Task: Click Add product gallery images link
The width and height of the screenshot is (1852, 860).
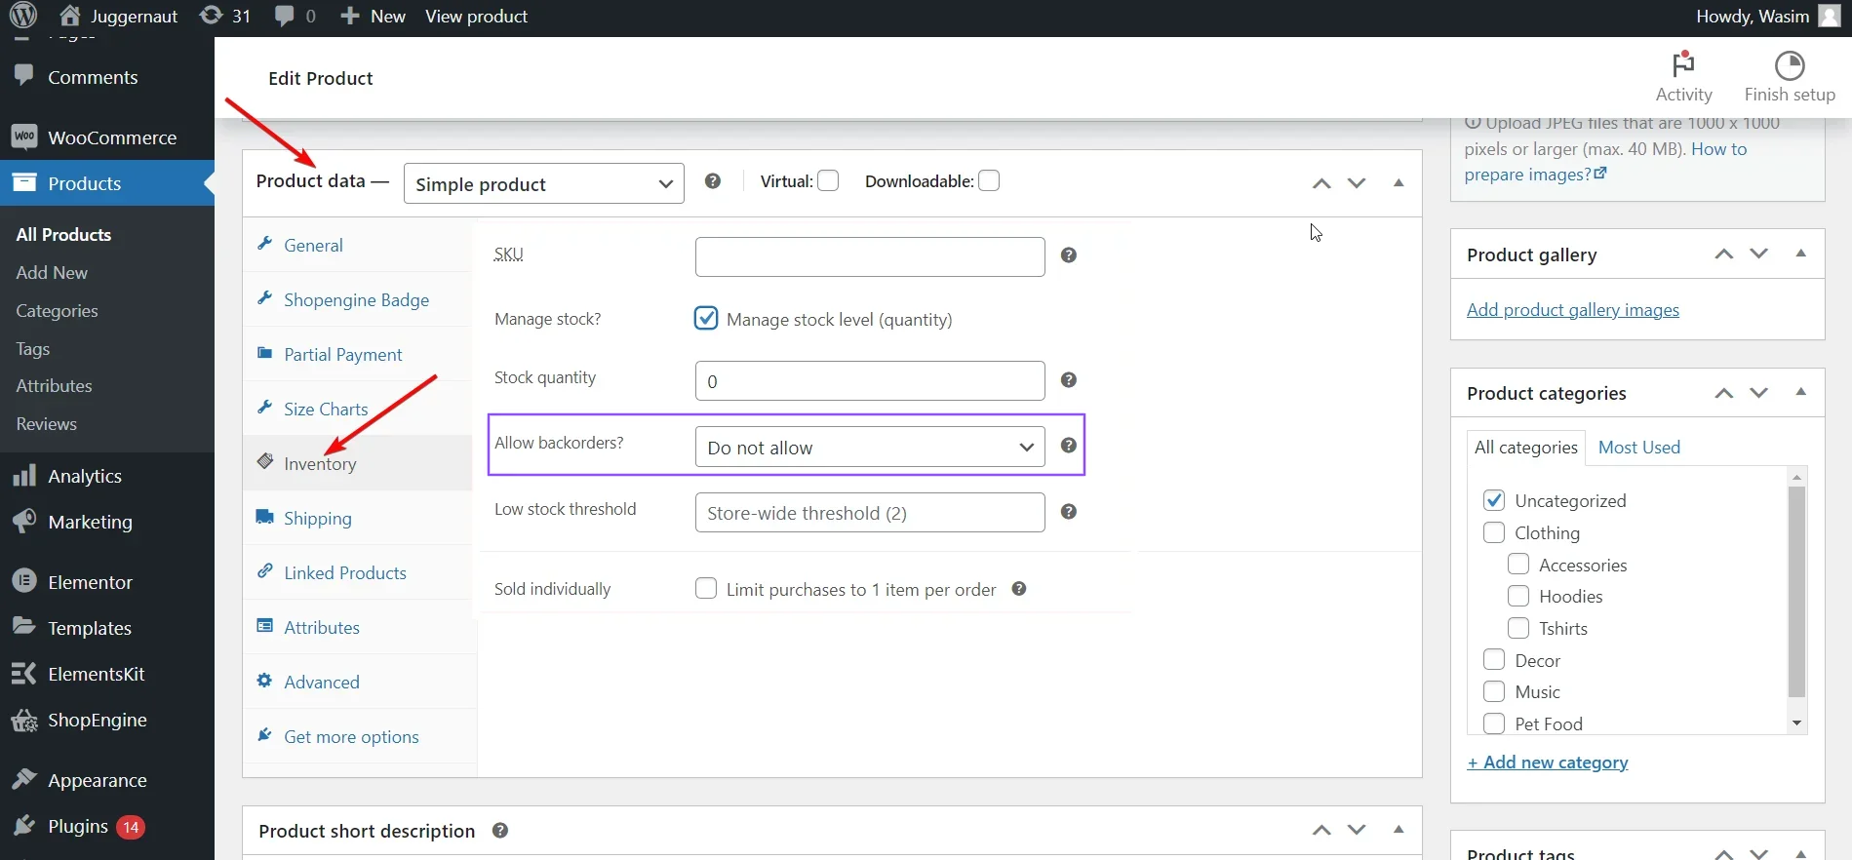Action: 1572,310
